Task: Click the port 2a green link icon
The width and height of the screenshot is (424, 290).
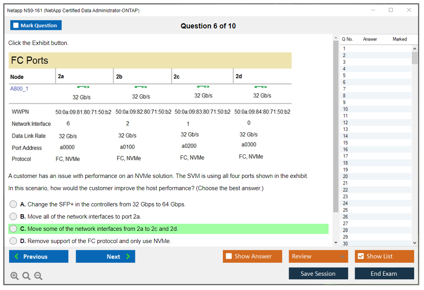Action: pos(83,87)
